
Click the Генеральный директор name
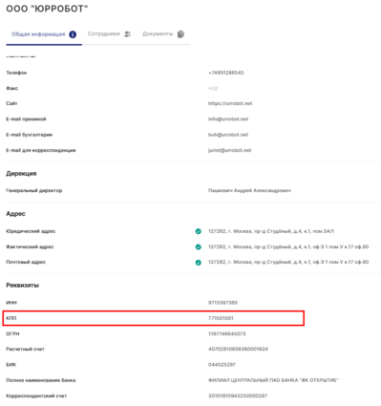click(x=249, y=190)
